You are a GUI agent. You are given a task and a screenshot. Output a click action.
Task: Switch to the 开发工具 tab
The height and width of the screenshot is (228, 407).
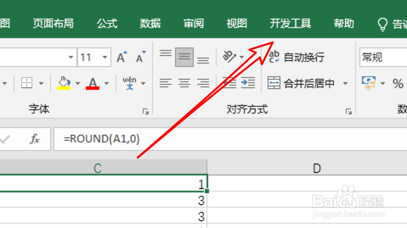click(290, 24)
